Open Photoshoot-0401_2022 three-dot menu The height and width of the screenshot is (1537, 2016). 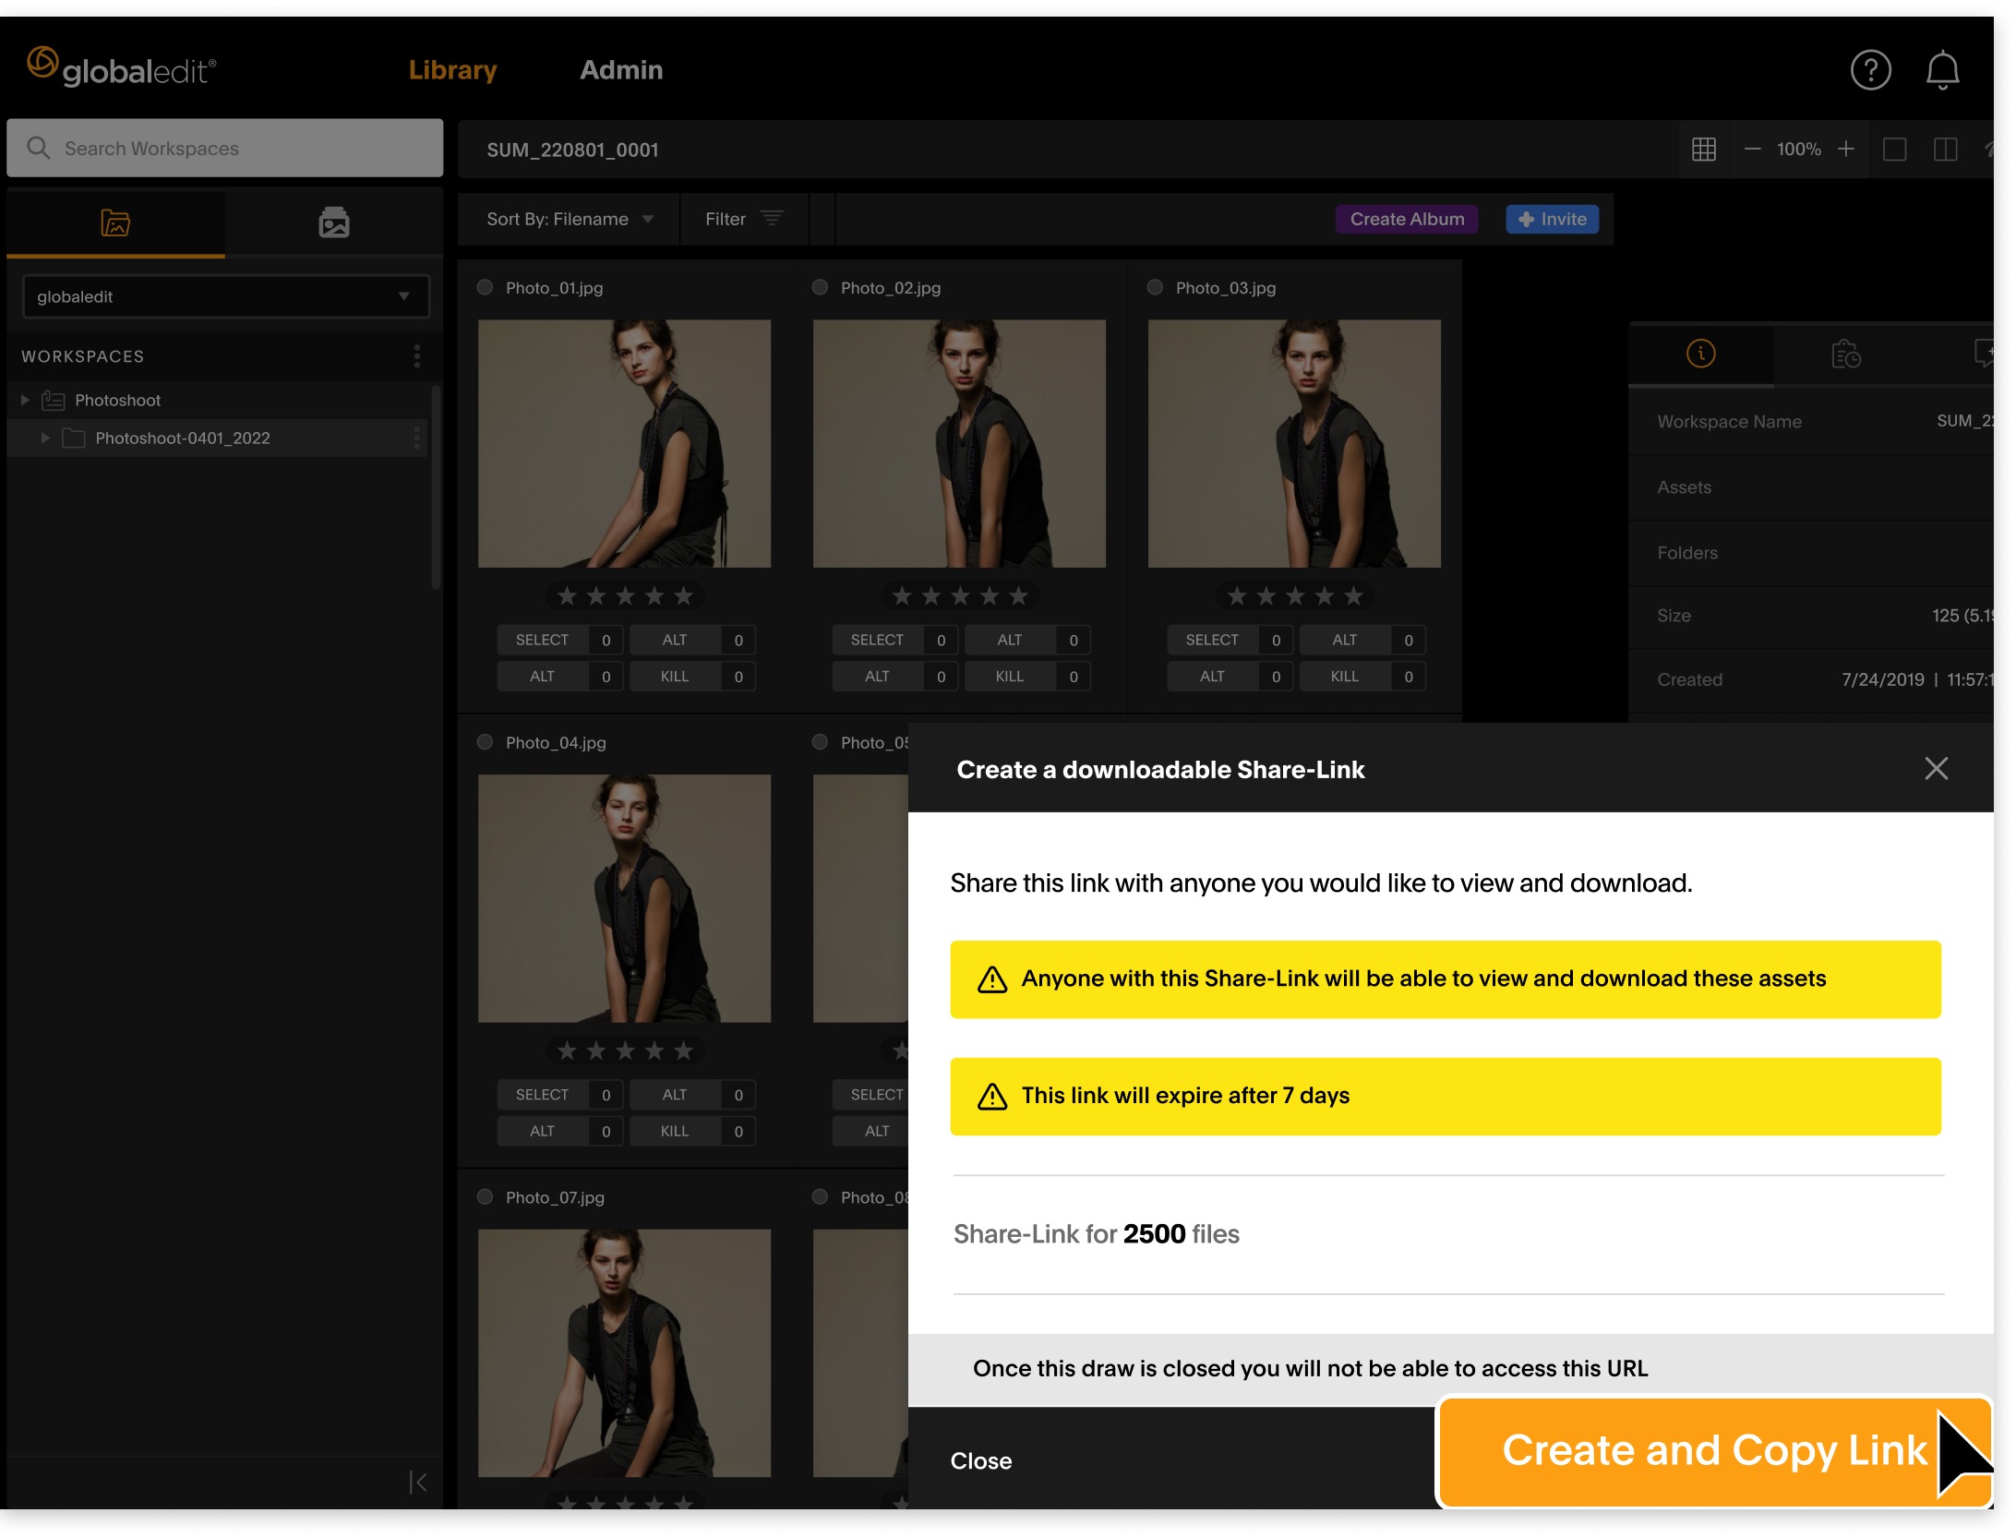(x=417, y=438)
